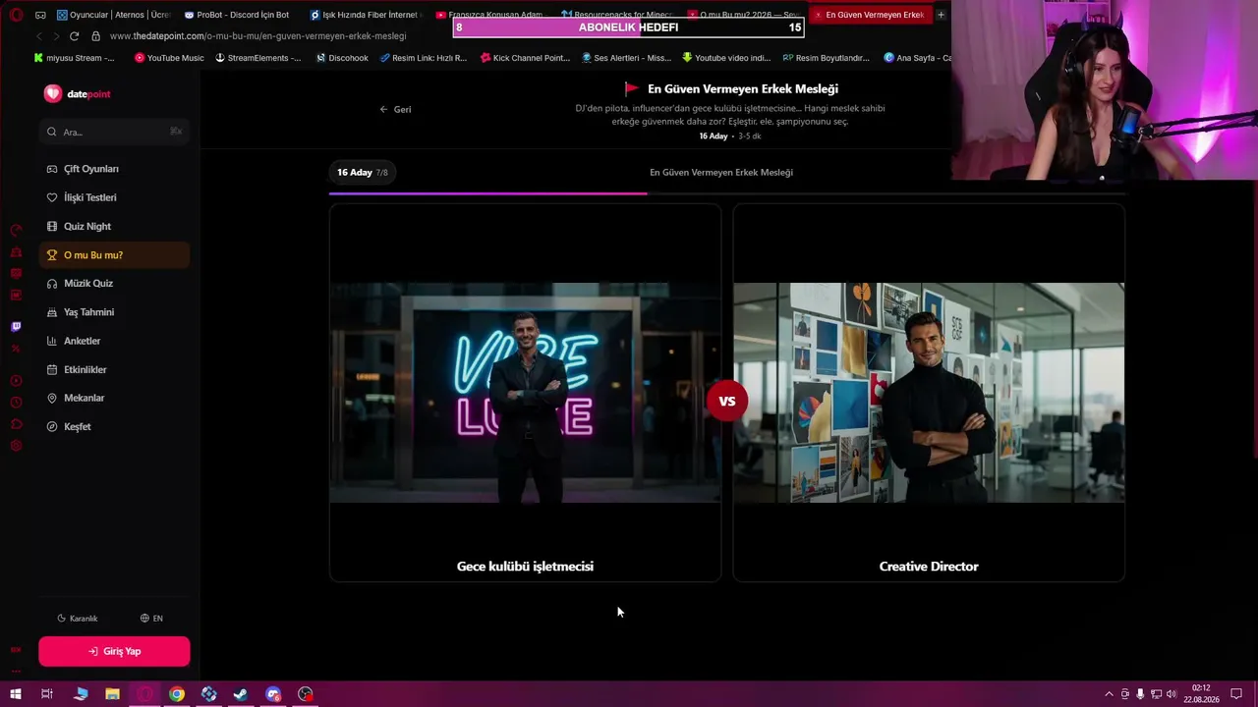Image resolution: width=1258 pixels, height=707 pixels.
Task: Click the site security lock icon
Action: [x=95, y=36]
